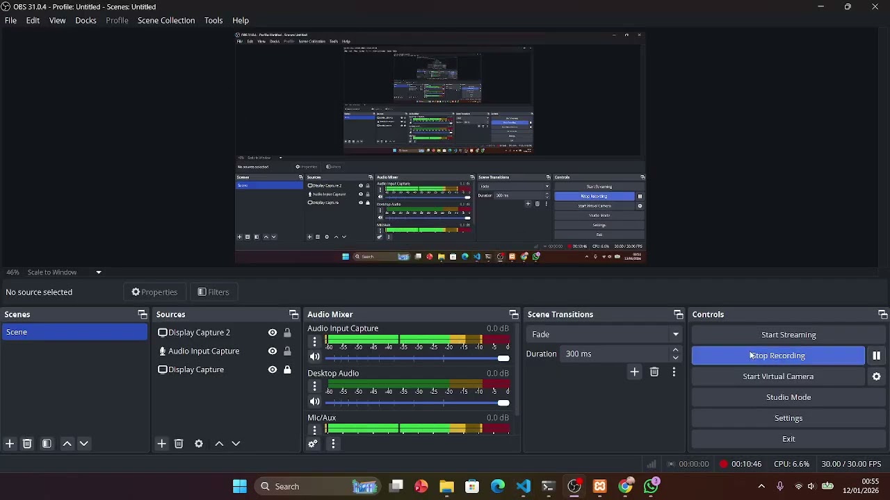Click Start Streaming button

pos(788,335)
